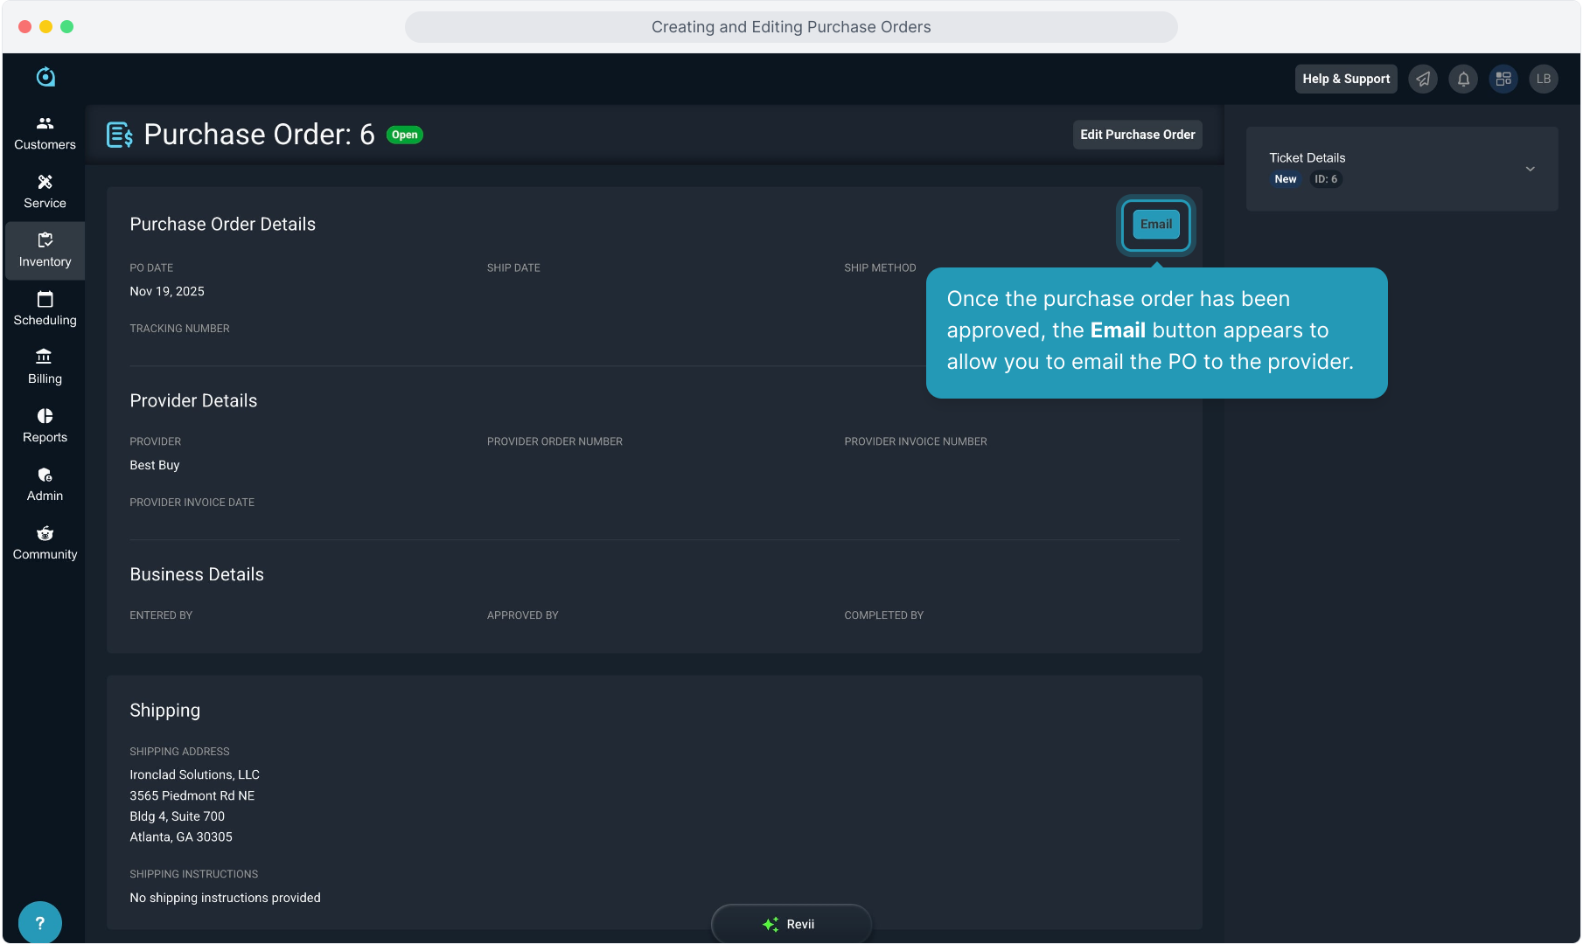Expand the Ticket Details panel chevron
The height and width of the screenshot is (944, 1583).
(x=1530, y=169)
